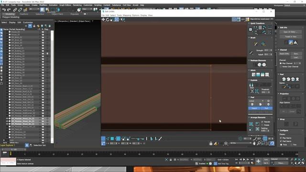Switch to the Freeform ribbon tab

[24, 14]
